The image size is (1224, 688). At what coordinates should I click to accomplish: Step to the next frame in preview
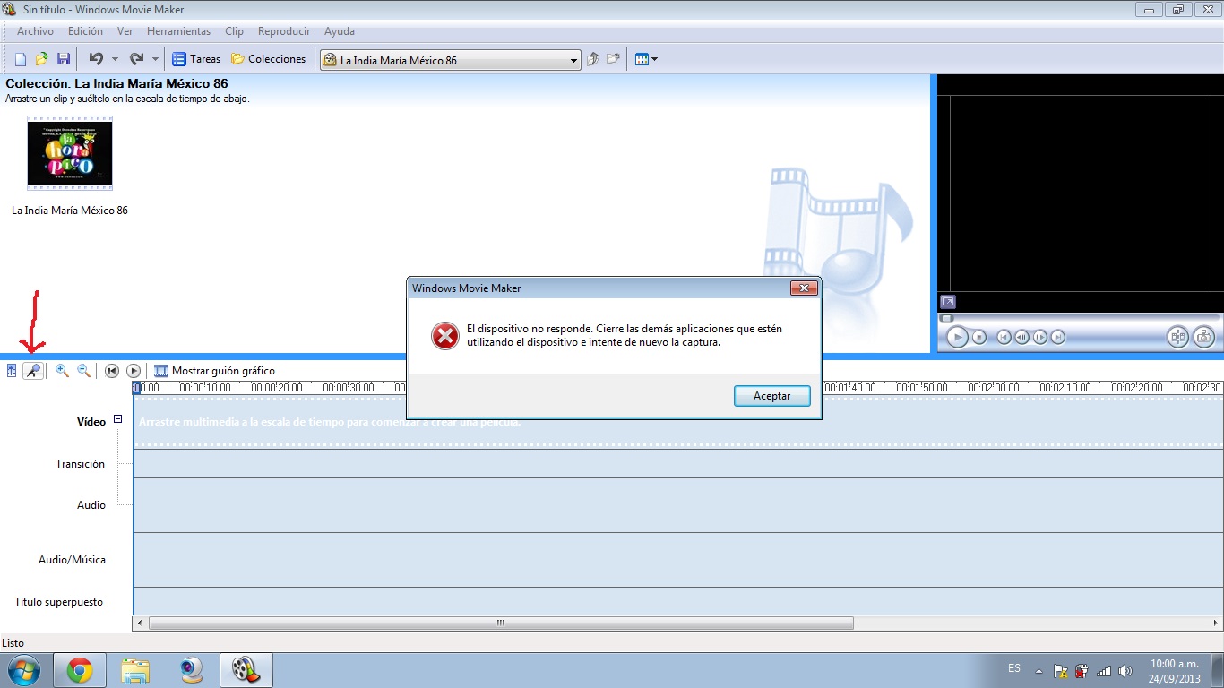[1040, 337]
